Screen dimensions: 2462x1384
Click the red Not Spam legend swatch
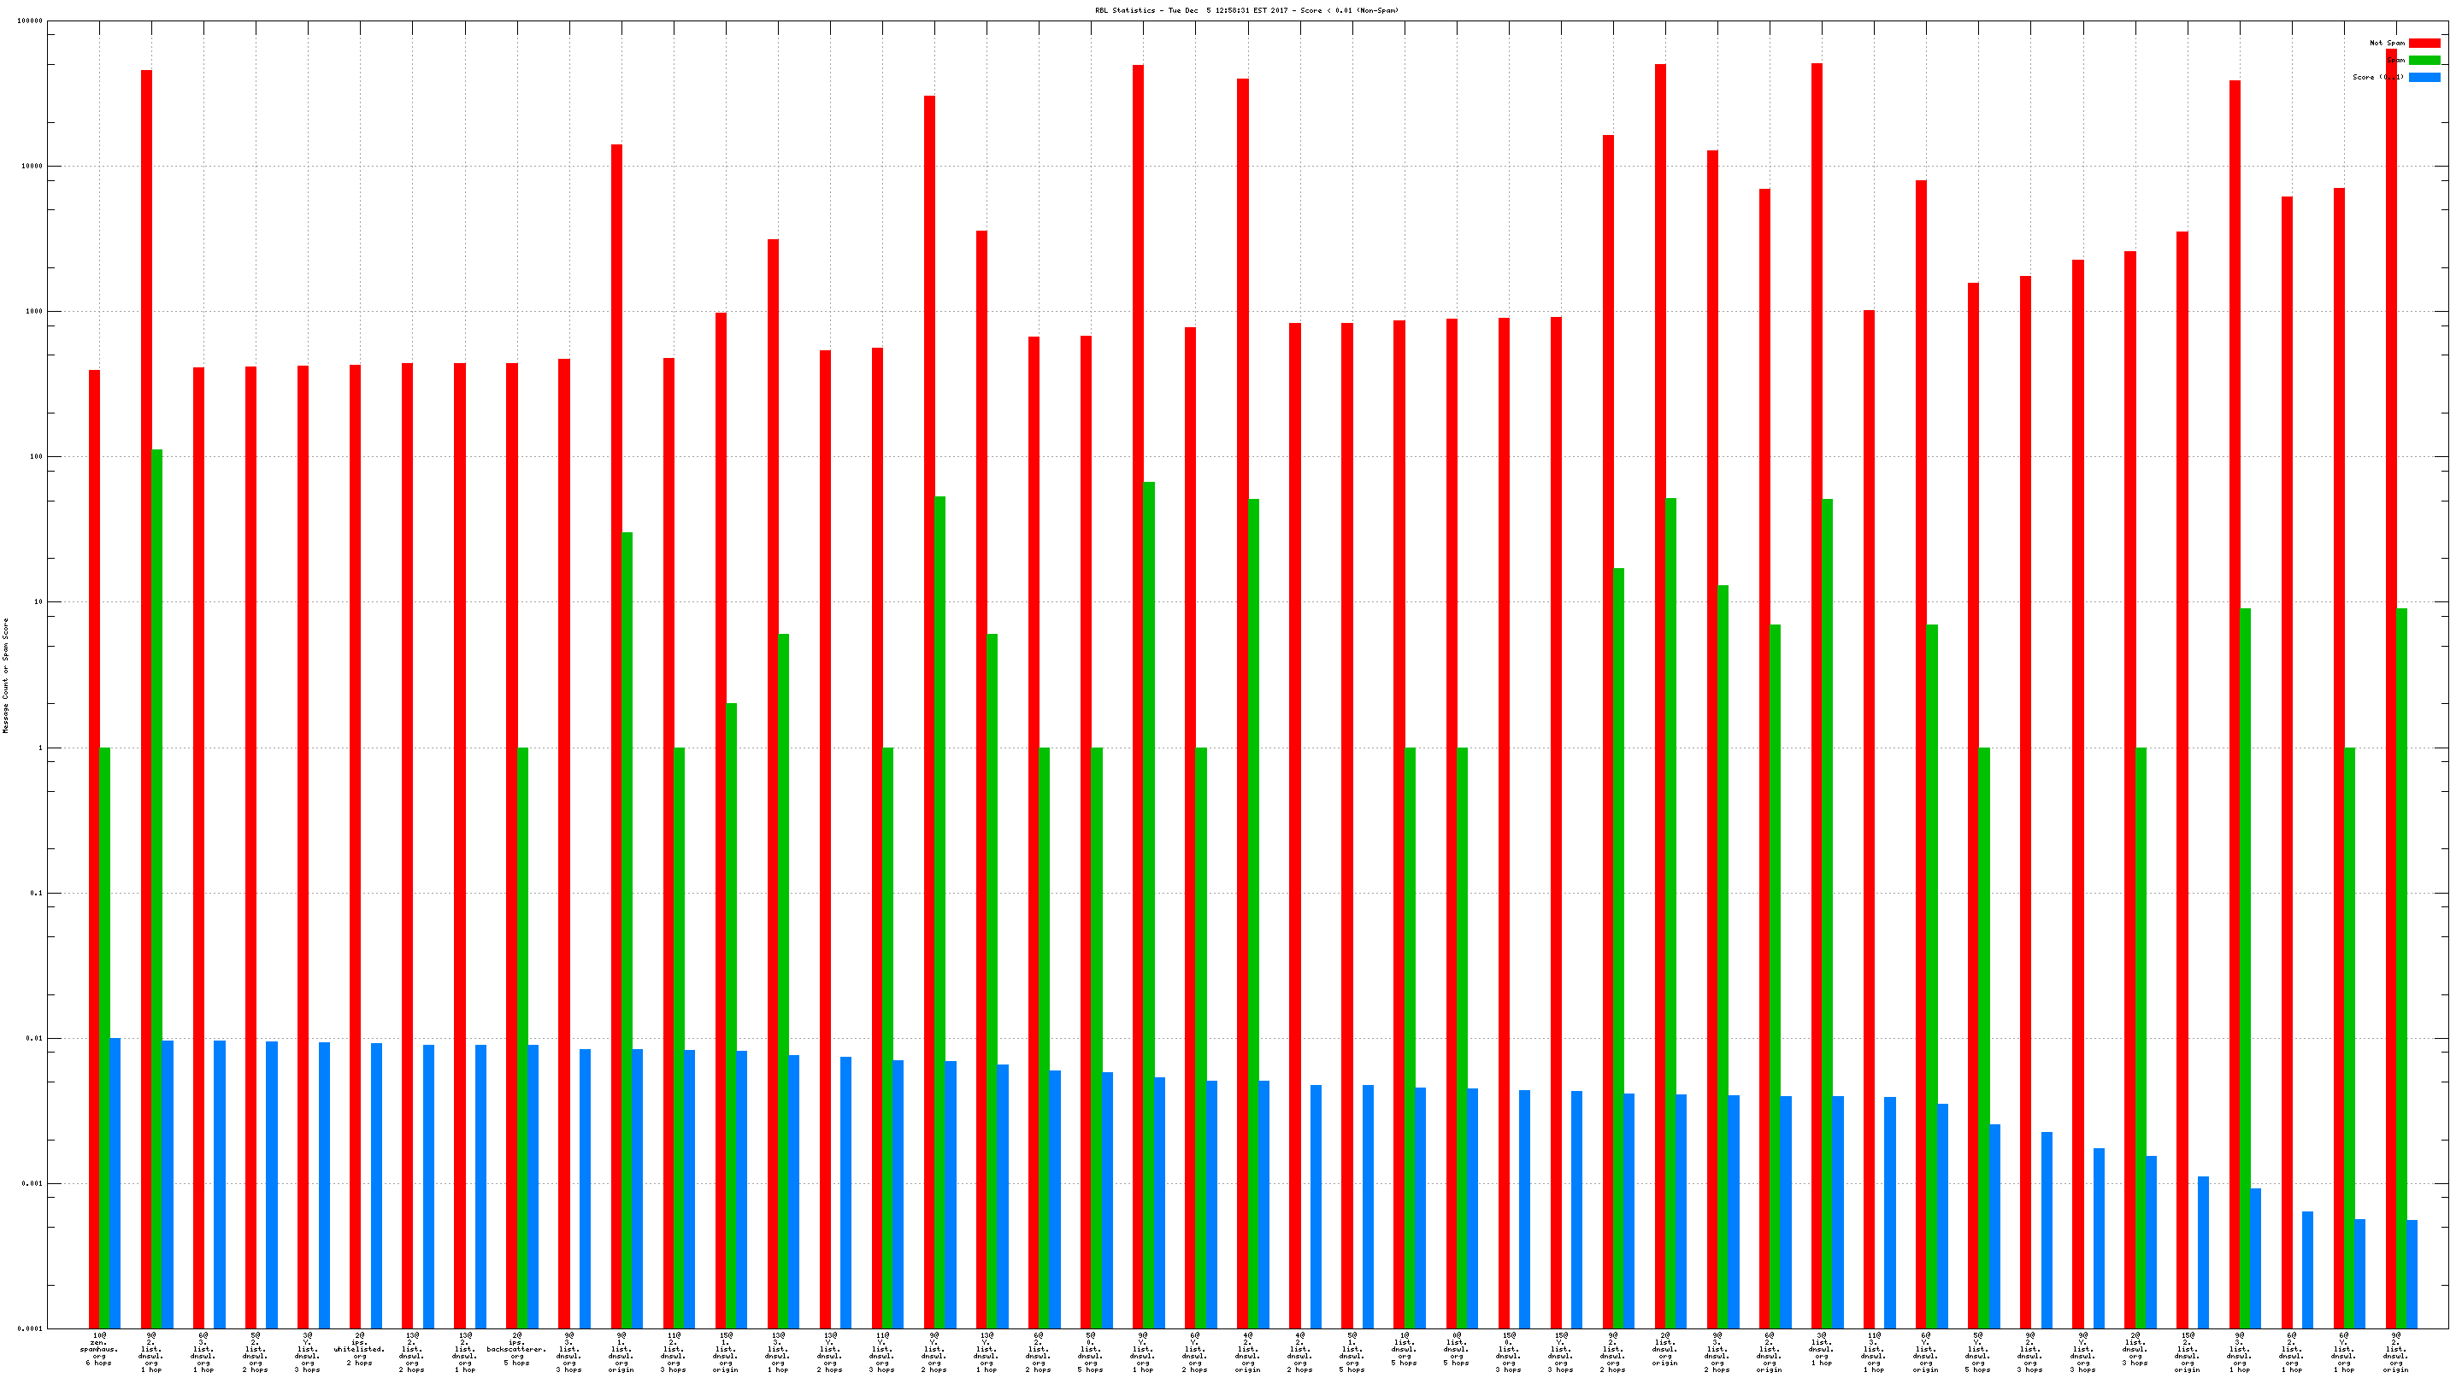pyautogui.click(x=2424, y=43)
